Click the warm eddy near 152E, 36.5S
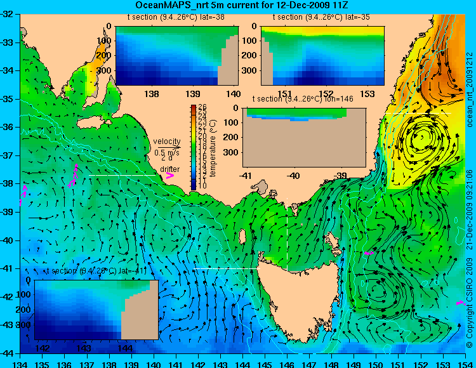Viewport: 476px width, 368px height. (x=421, y=138)
